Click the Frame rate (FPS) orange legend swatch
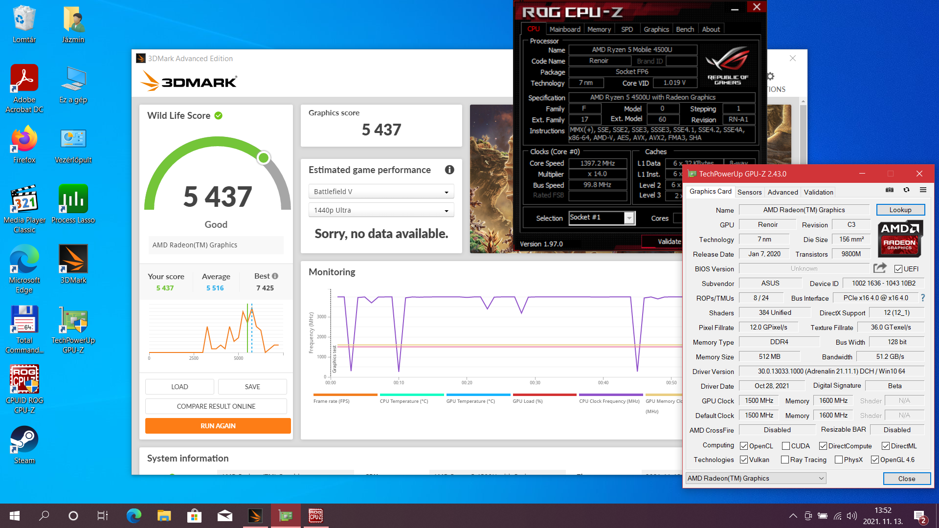 (345, 395)
